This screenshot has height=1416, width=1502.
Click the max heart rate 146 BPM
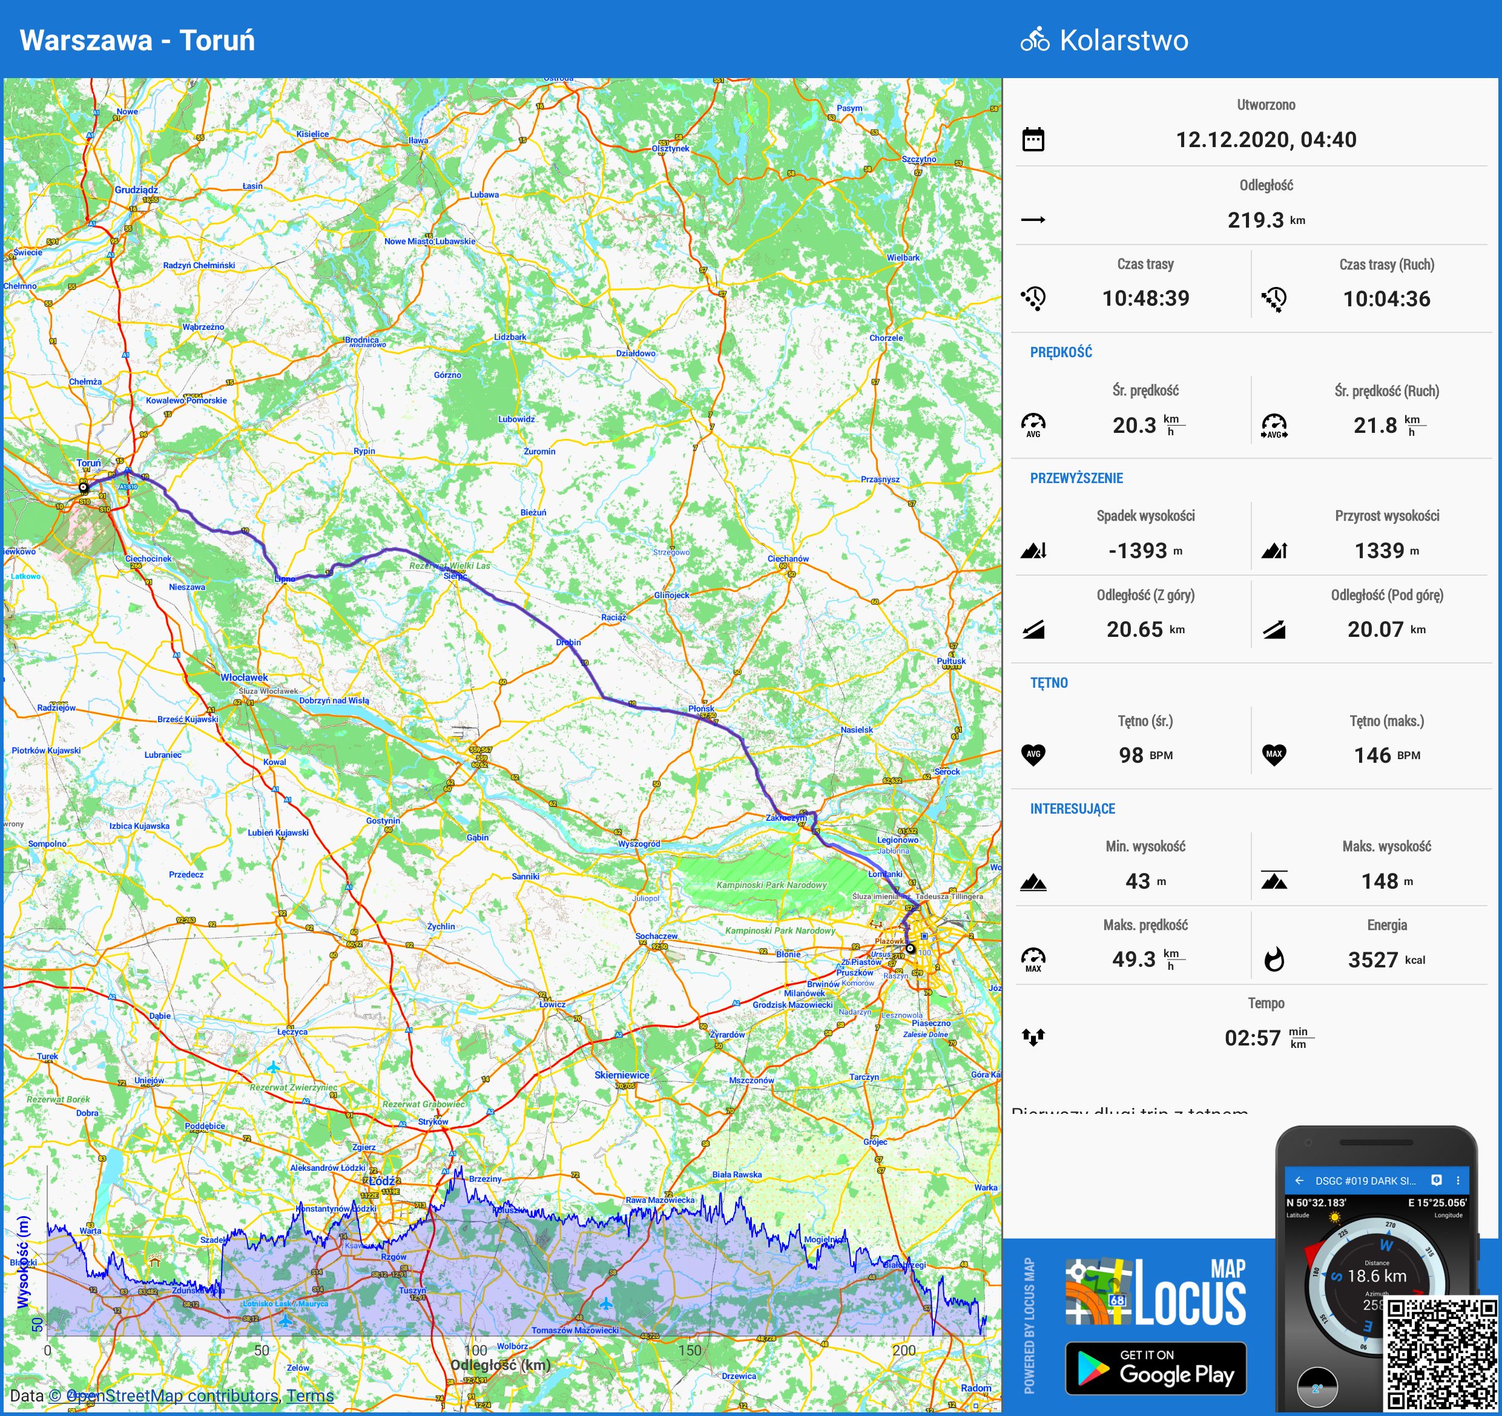coord(1386,755)
